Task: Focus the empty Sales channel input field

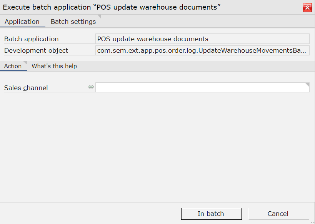Action: point(202,87)
